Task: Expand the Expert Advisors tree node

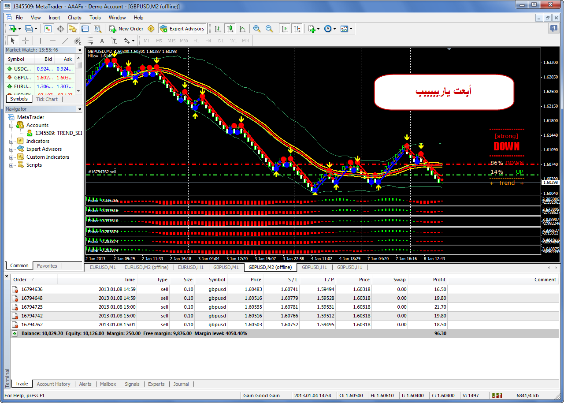Action: coord(11,149)
